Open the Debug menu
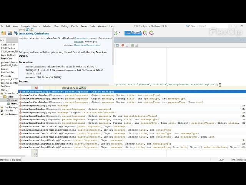This screenshot has width=246, height=185. [x=65, y=26]
